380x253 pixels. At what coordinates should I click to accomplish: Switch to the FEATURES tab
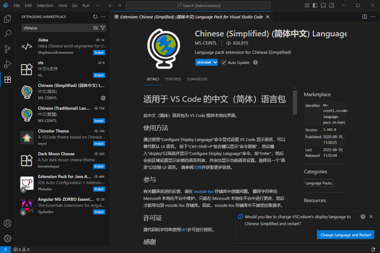173,79
